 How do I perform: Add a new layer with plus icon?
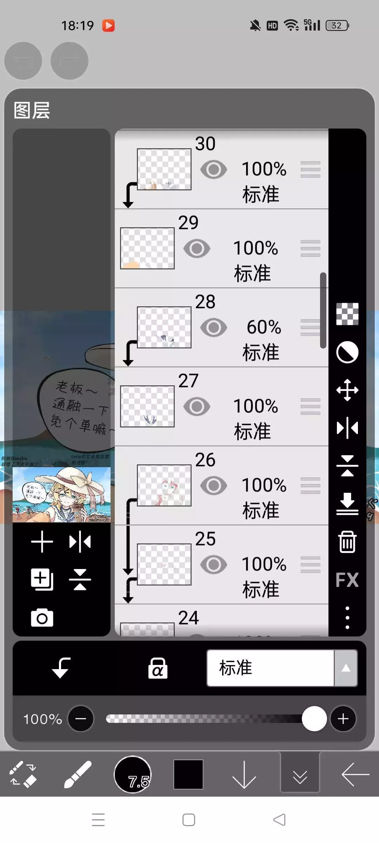[42, 542]
